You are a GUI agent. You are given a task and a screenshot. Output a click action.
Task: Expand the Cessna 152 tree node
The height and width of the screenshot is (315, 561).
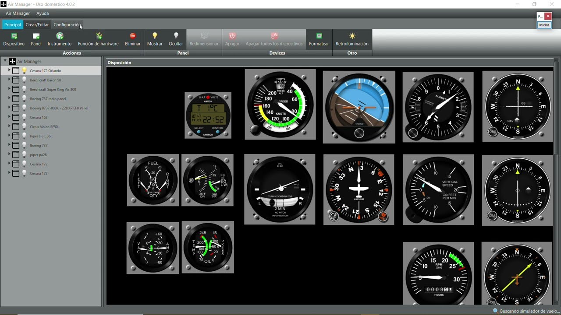9,117
